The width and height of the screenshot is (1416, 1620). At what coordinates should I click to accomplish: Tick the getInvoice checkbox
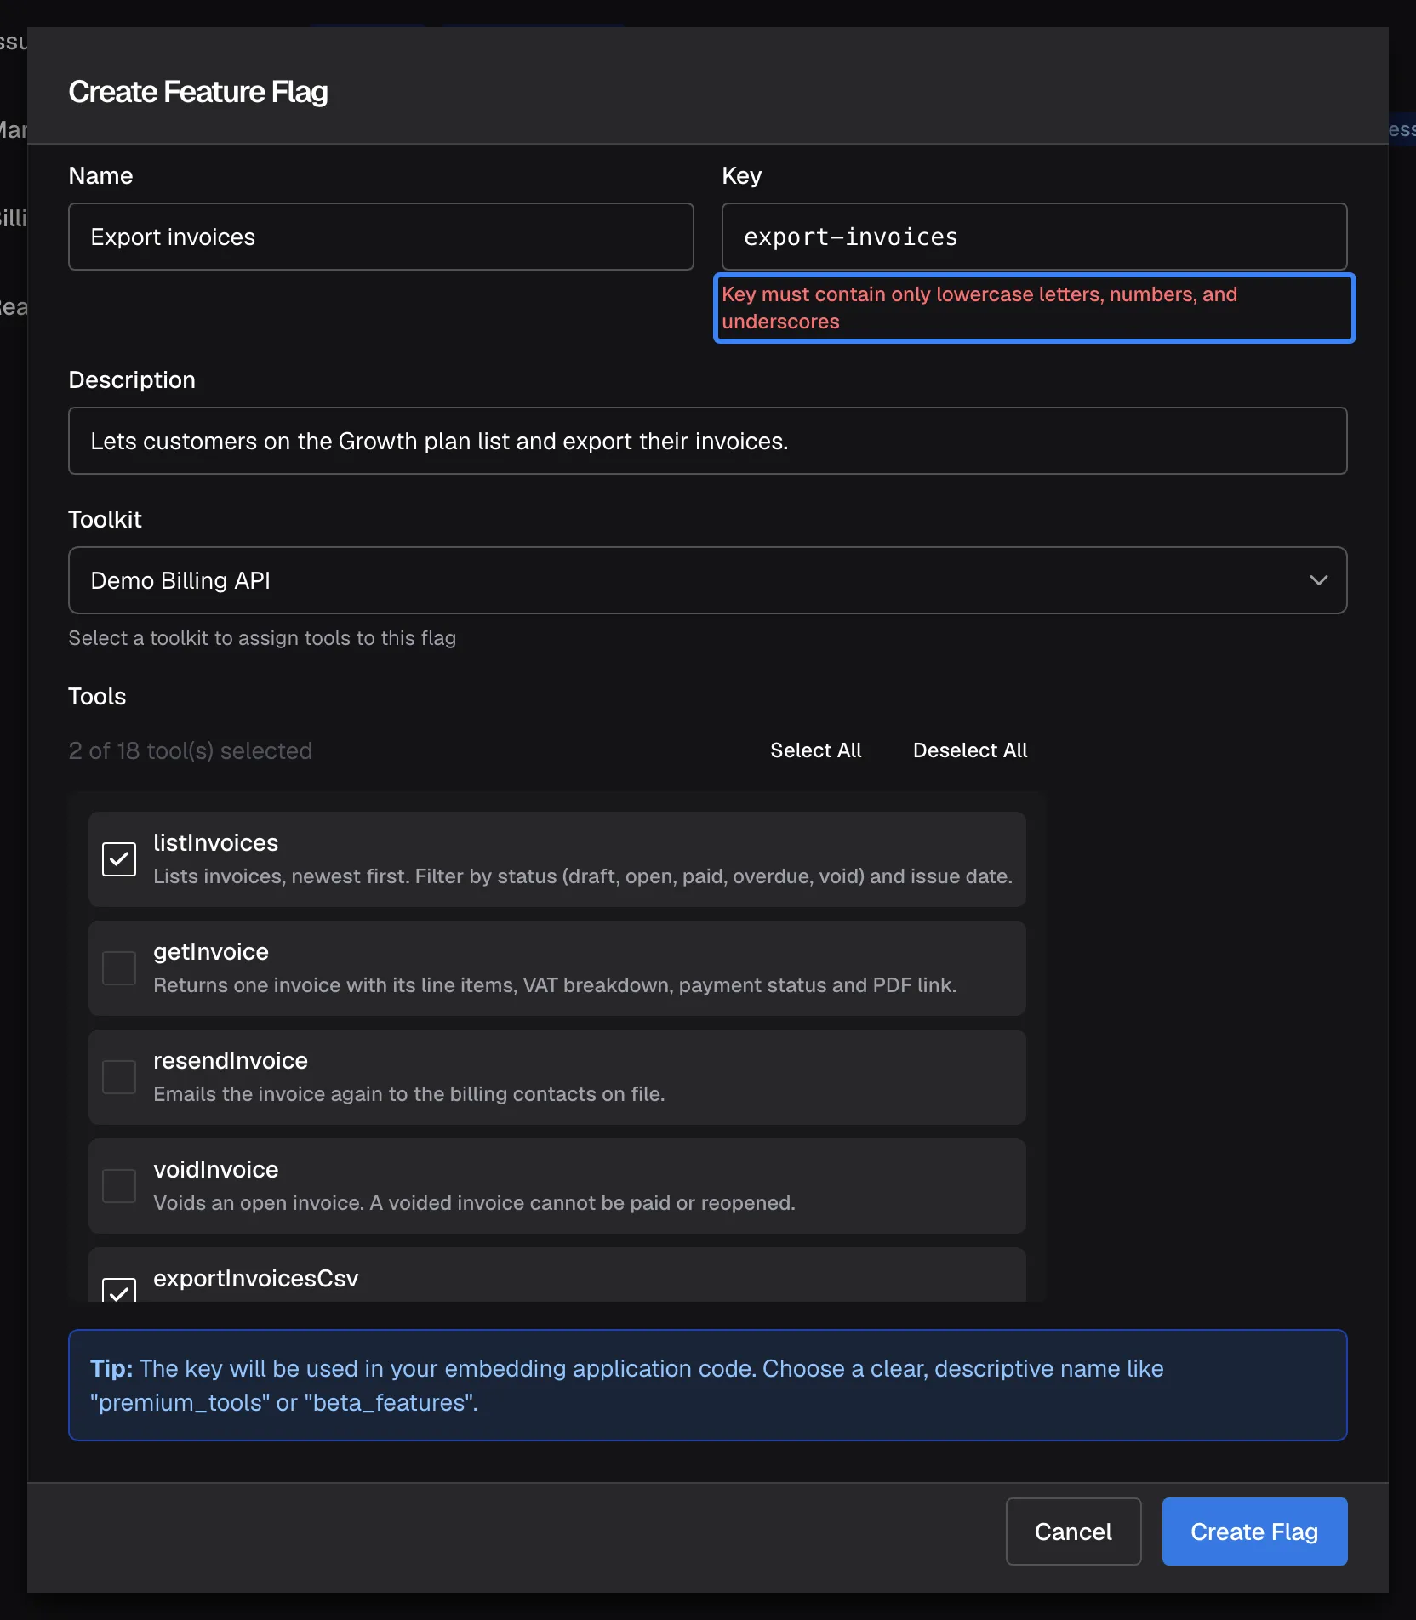coord(119,968)
